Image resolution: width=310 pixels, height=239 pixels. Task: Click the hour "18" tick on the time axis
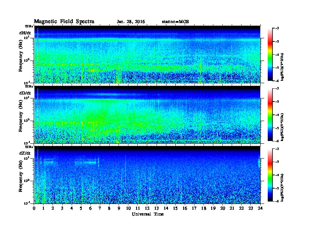point(204,208)
